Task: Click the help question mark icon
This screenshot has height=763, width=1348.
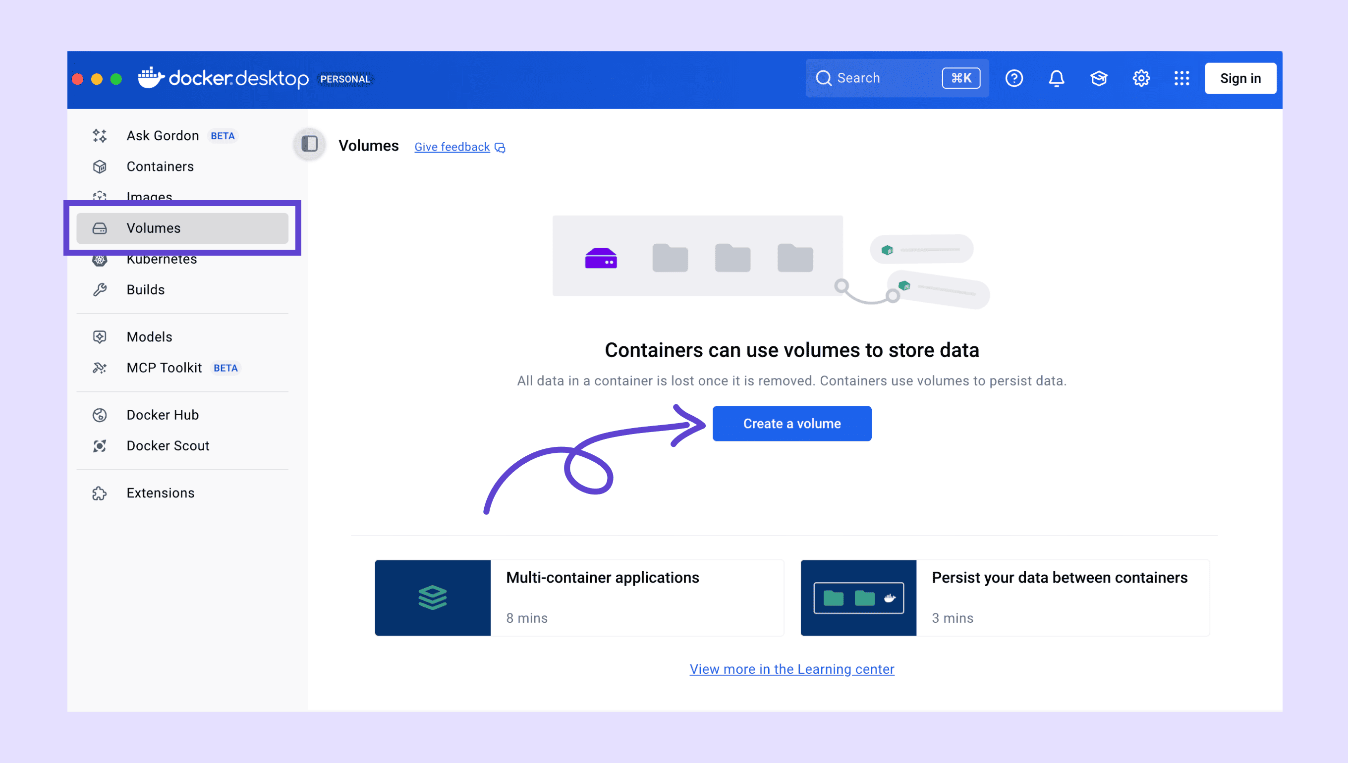Action: [x=1013, y=79]
